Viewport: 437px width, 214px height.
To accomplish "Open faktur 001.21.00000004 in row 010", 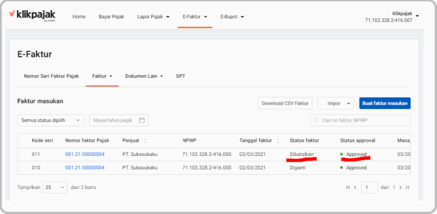I will (x=85, y=168).
